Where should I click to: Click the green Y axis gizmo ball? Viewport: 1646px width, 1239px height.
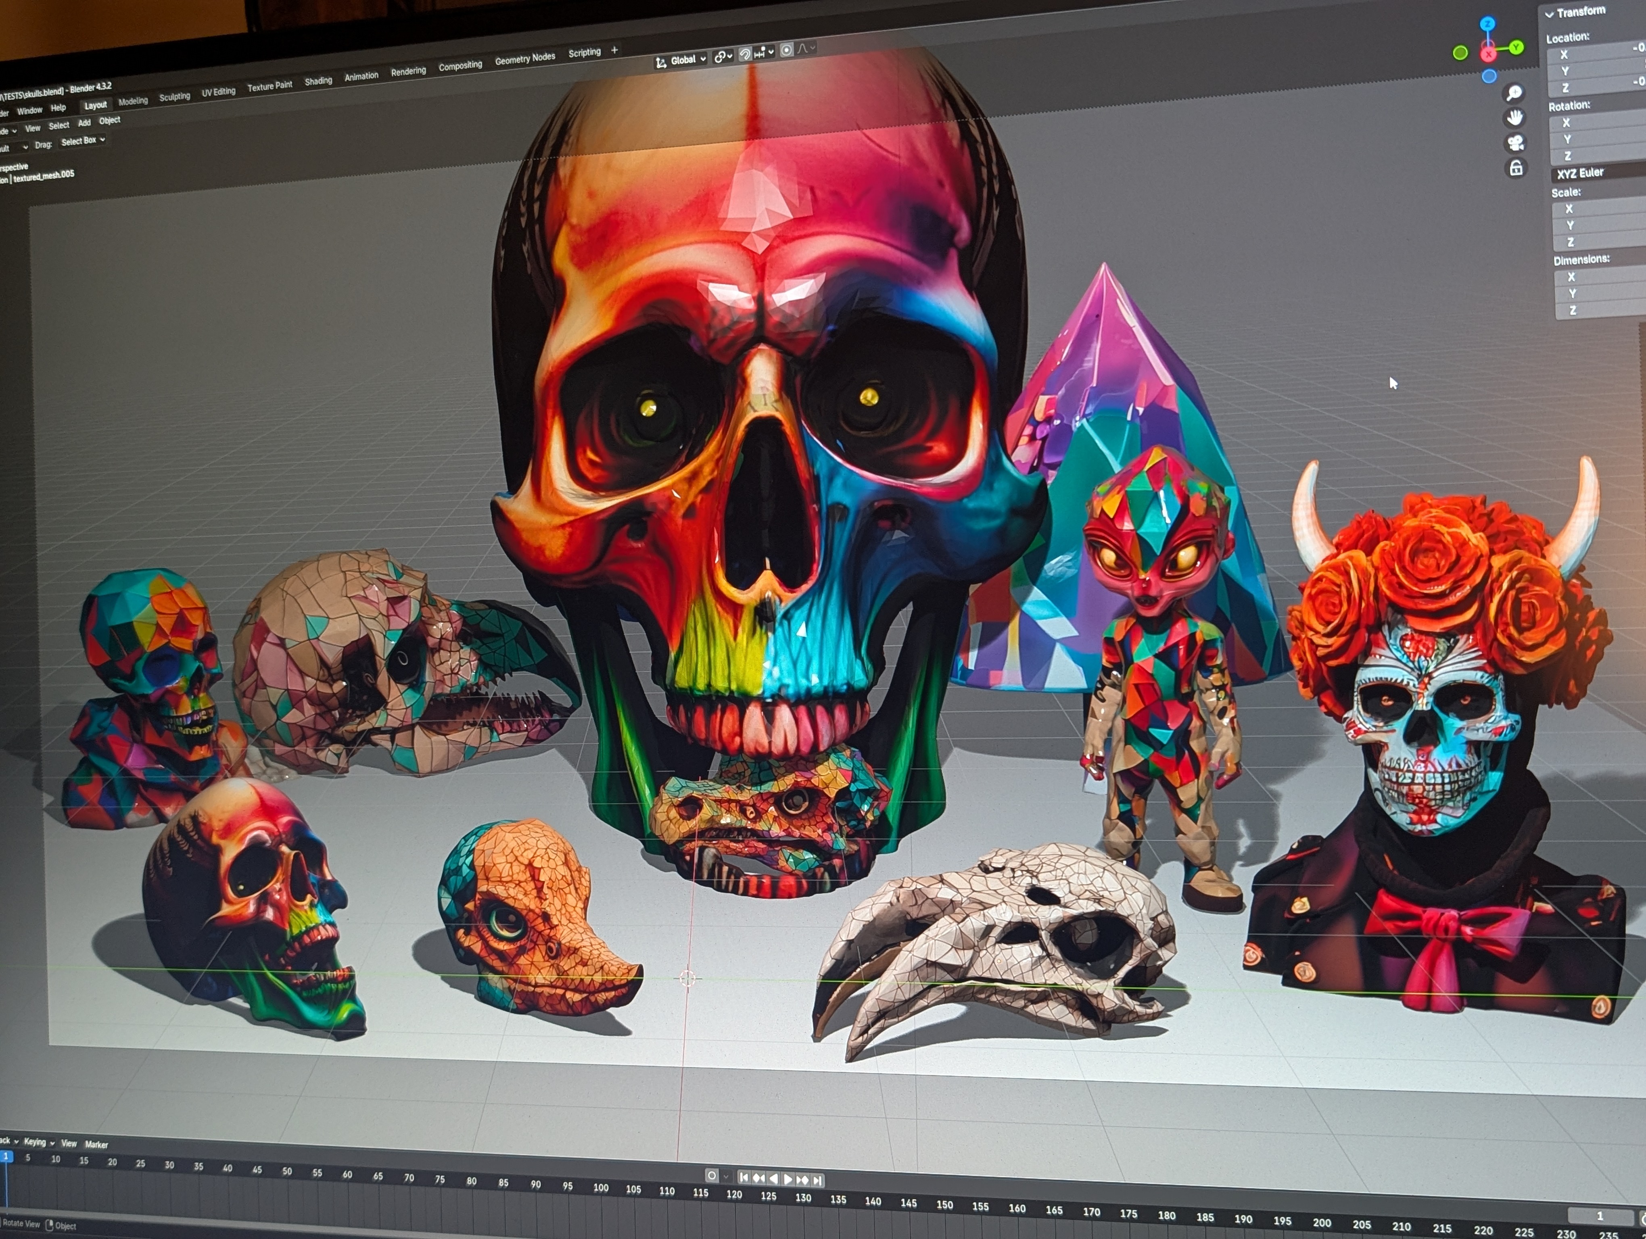(1516, 48)
